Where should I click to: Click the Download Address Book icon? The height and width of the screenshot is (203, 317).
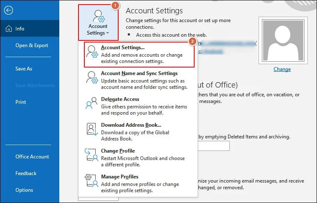pos(92,129)
